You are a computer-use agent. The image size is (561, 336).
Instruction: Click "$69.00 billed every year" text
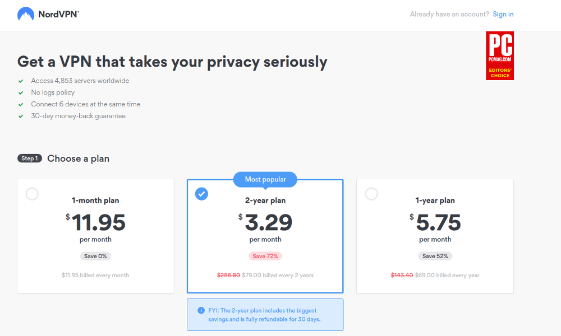pos(447,276)
